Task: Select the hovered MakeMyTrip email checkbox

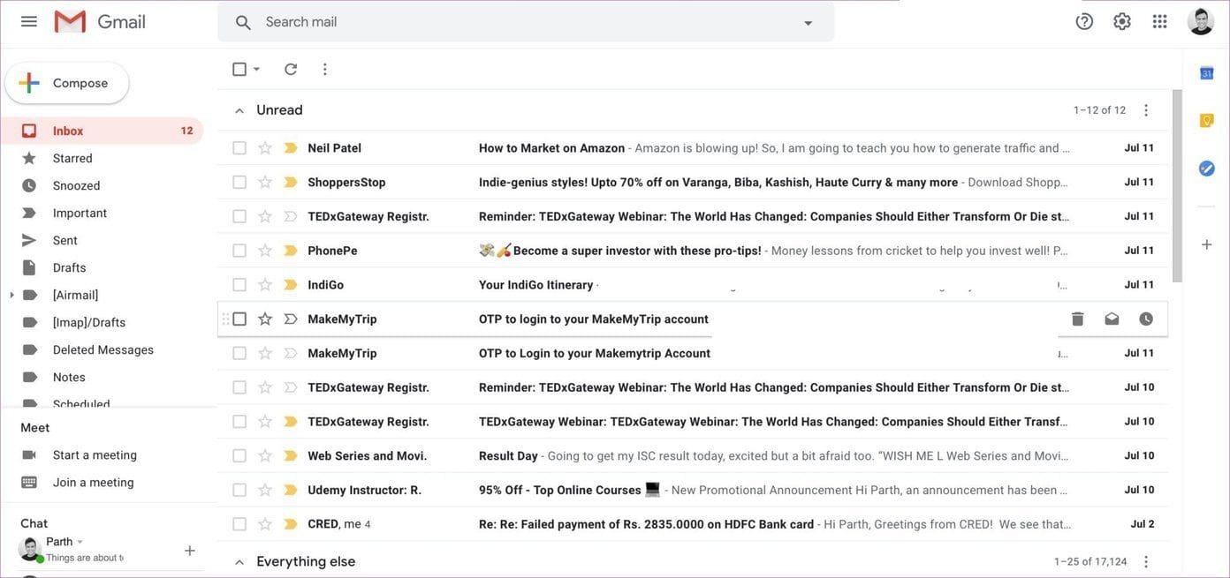Action: click(x=239, y=319)
